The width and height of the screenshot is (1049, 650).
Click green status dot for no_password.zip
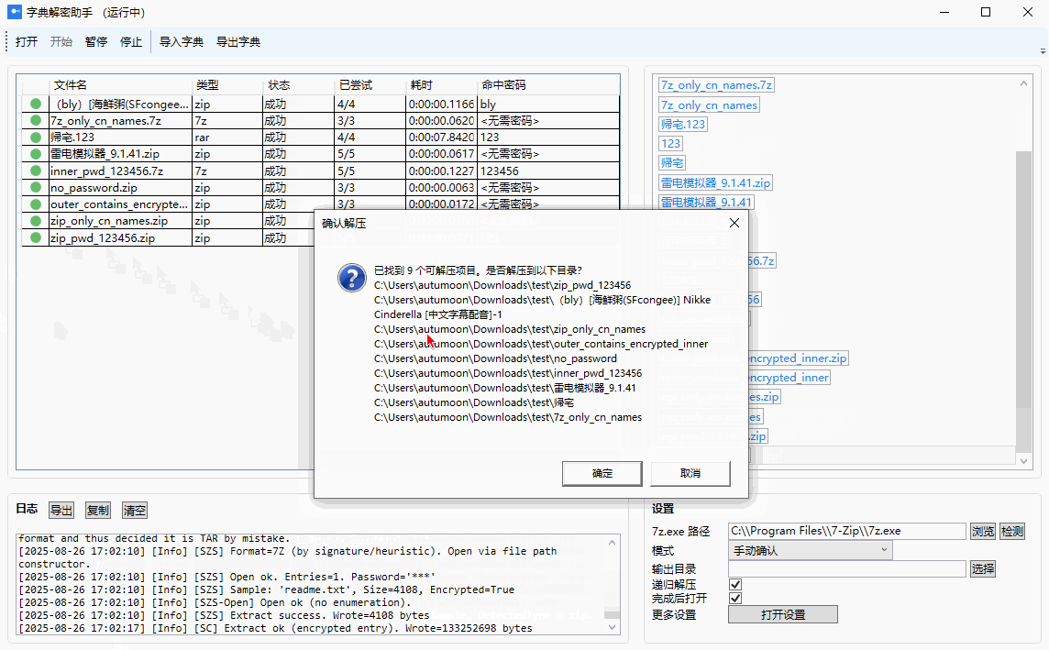36,187
